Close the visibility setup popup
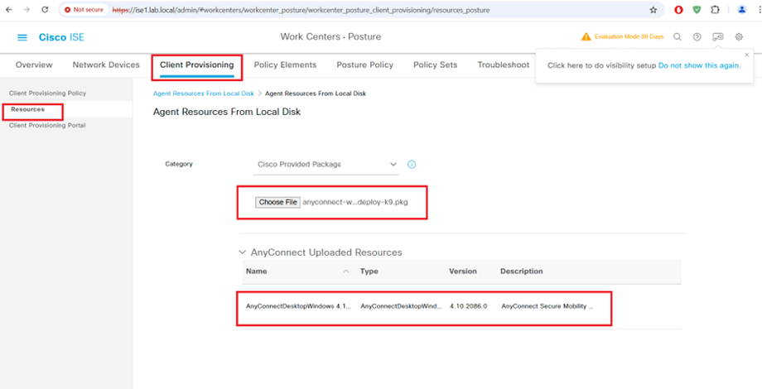This screenshot has height=389, width=762. 747,55
